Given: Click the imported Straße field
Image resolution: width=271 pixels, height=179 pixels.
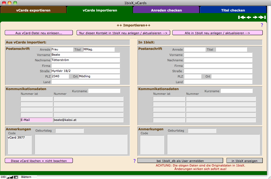Looking at the screenshot, I should 85,71.
